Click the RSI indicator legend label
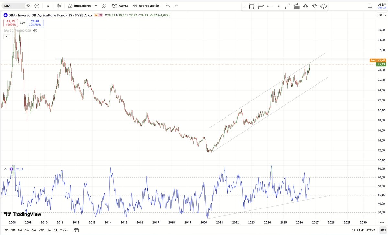The image size is (388, 235). click(6, 169)
